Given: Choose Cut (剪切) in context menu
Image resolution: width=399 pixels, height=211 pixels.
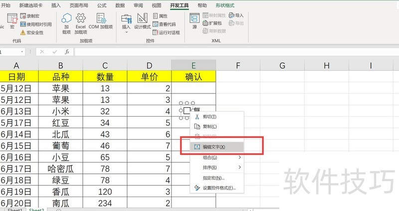Looking at the screenshot, I should 217,117.
